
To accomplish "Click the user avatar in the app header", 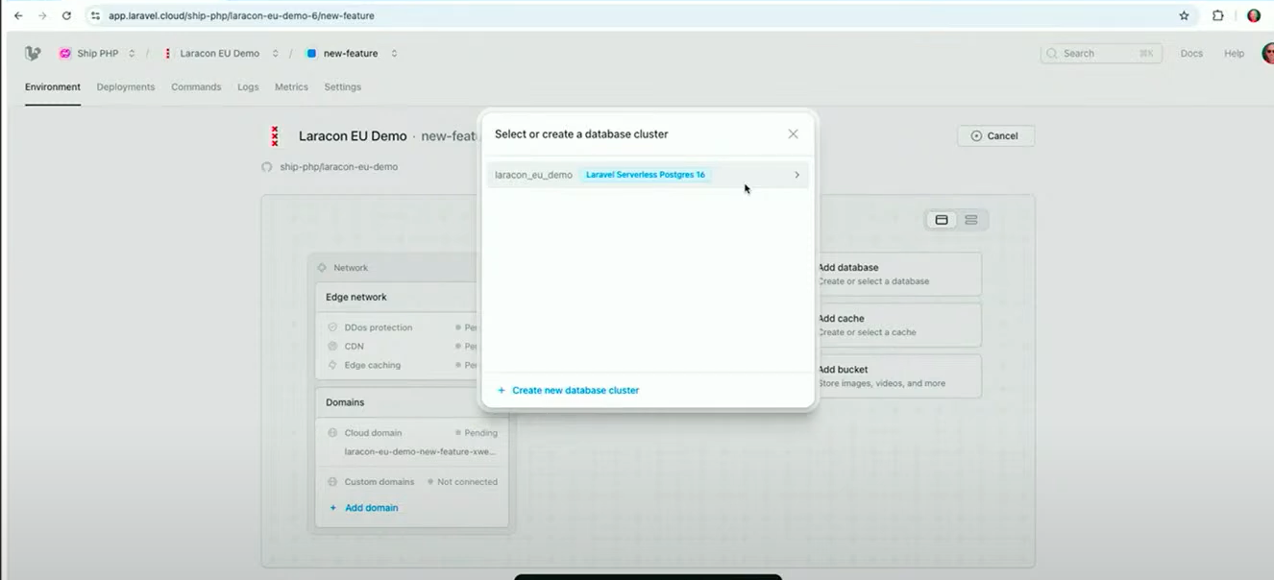I will click(1268, 54).
